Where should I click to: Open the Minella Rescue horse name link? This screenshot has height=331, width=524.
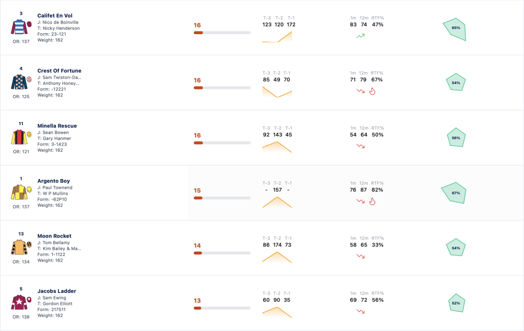point(57,126)
